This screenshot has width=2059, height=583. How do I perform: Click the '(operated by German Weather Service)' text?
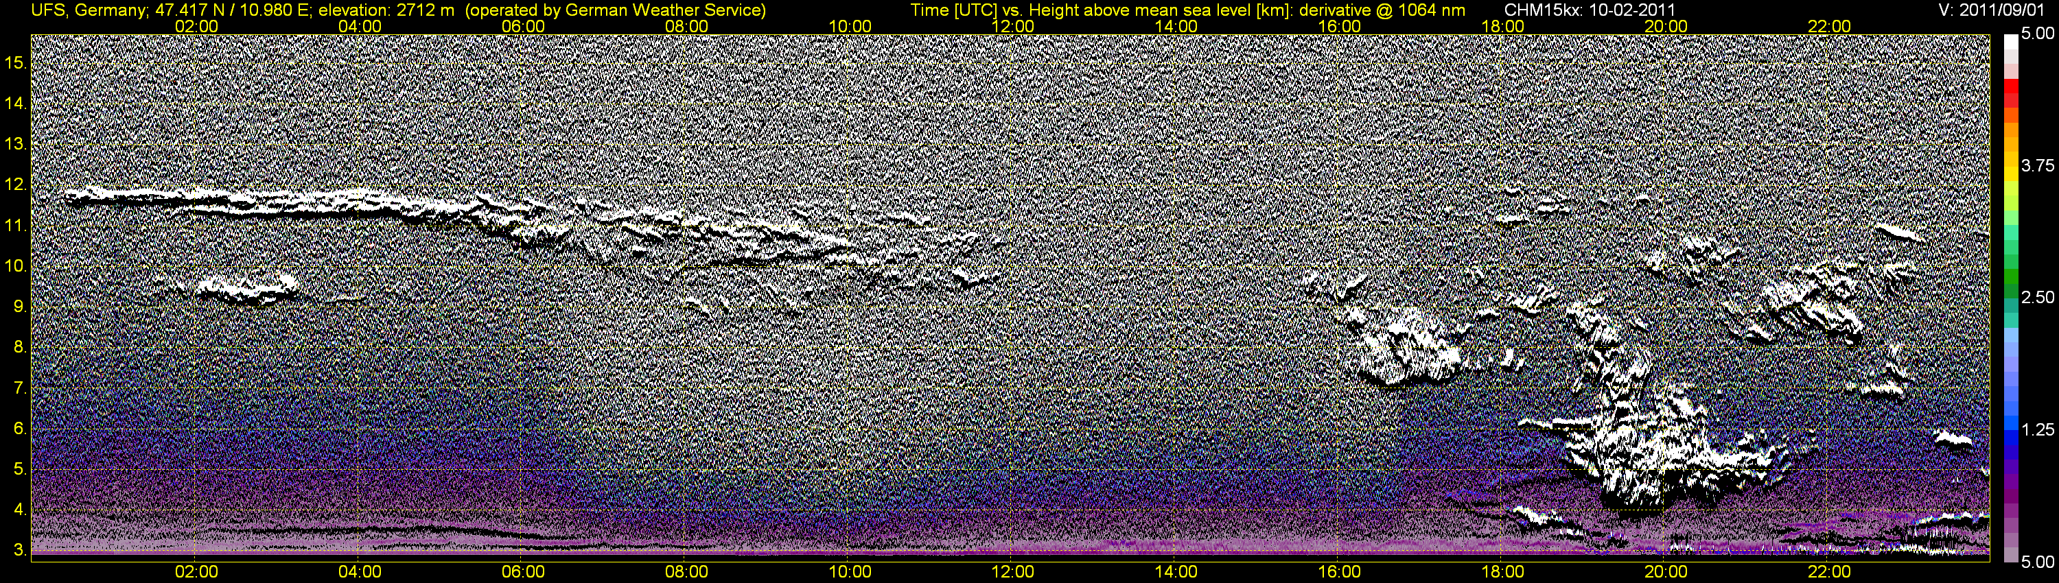point(615,10)
